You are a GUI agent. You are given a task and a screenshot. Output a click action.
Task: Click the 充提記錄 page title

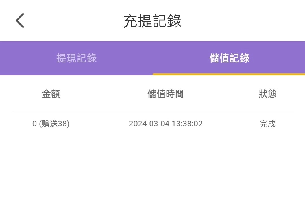152,21
